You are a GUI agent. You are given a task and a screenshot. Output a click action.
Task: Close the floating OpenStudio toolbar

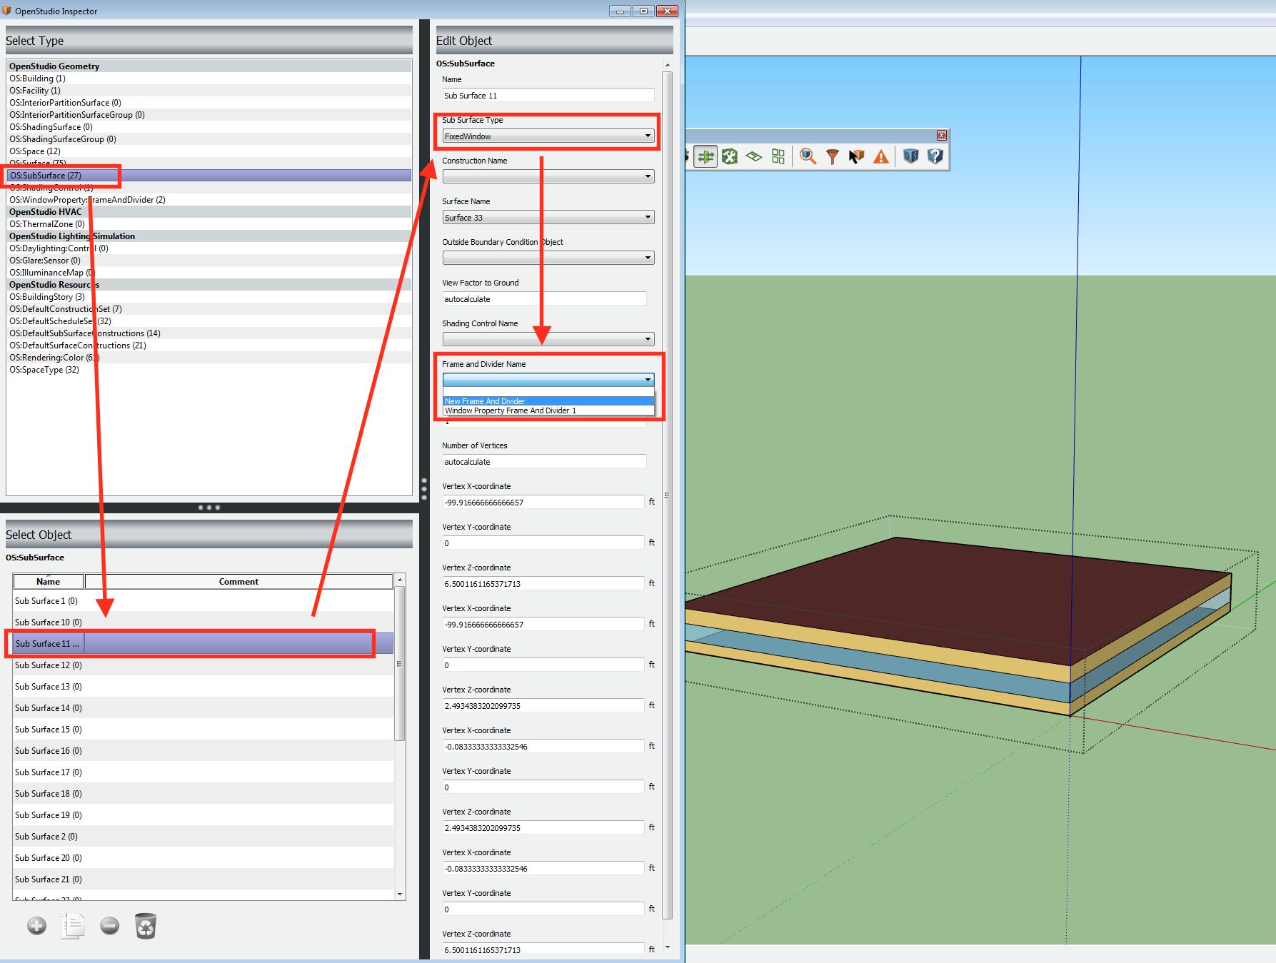click(942, 136)
